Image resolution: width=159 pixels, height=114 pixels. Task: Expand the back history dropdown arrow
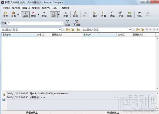pyautogui.click(x=150, y=30)
